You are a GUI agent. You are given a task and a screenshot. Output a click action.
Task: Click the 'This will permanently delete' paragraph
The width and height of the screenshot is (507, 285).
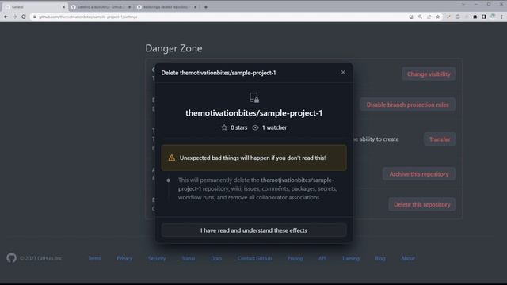pos(257,188)
